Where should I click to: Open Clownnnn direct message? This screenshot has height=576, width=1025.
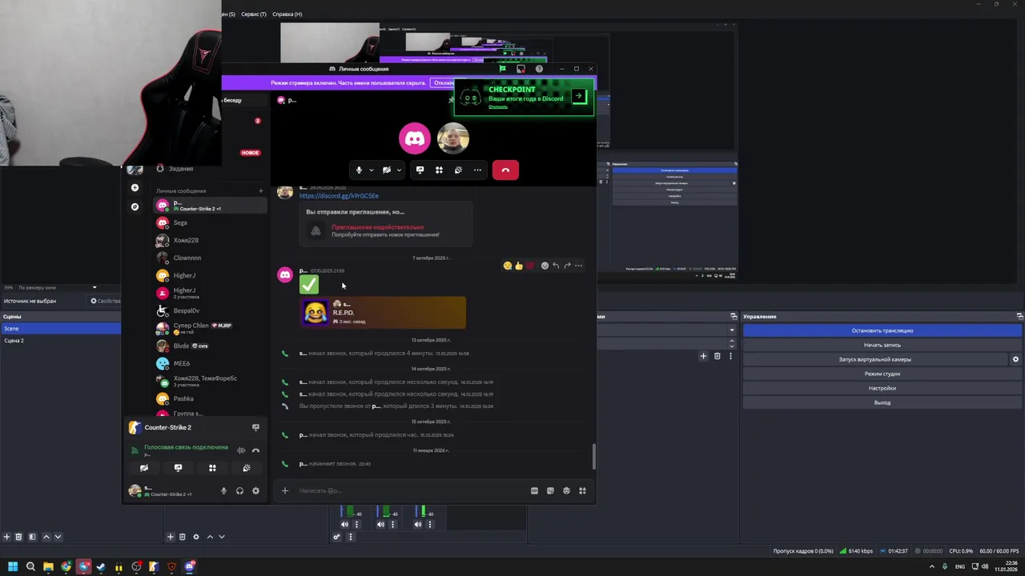210,258
